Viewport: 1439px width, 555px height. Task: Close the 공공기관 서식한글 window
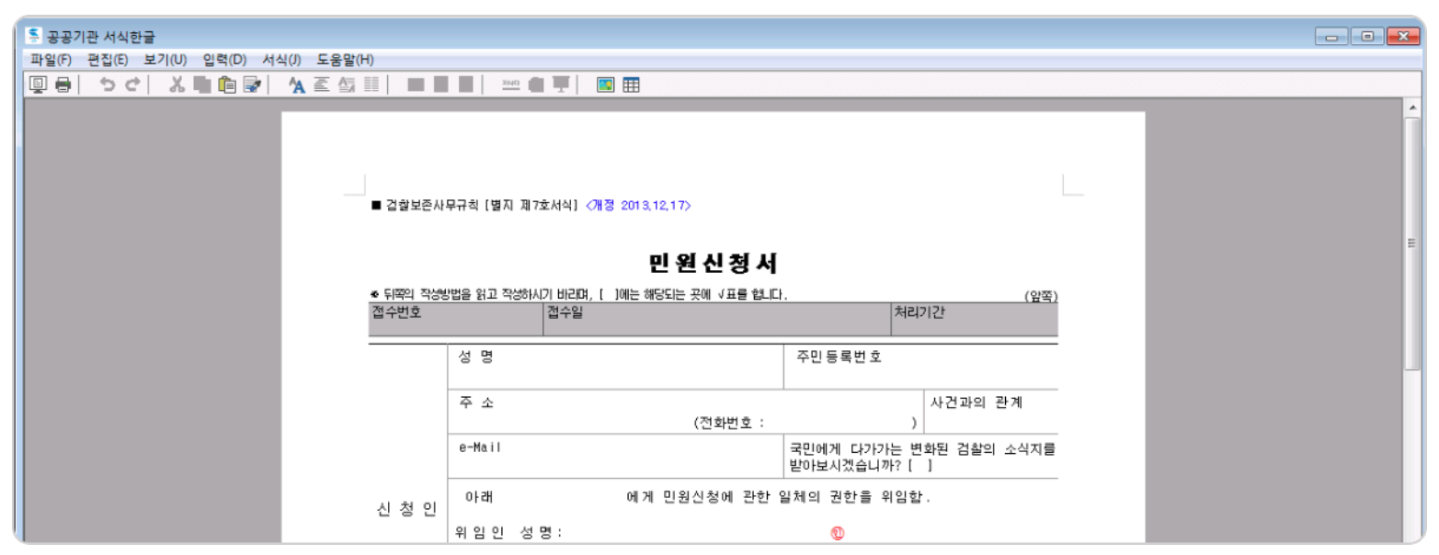click(x=1402, y=37)
